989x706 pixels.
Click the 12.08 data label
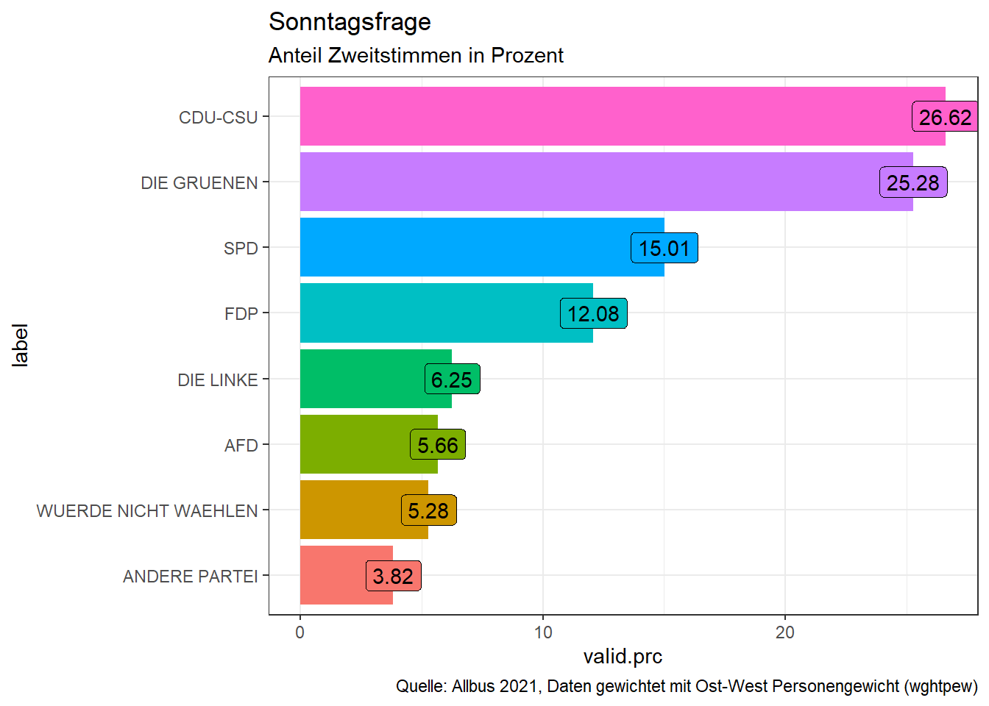[593, 314]
